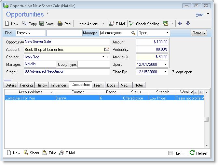Open the Close By date picker dropdown

[165, 72]
